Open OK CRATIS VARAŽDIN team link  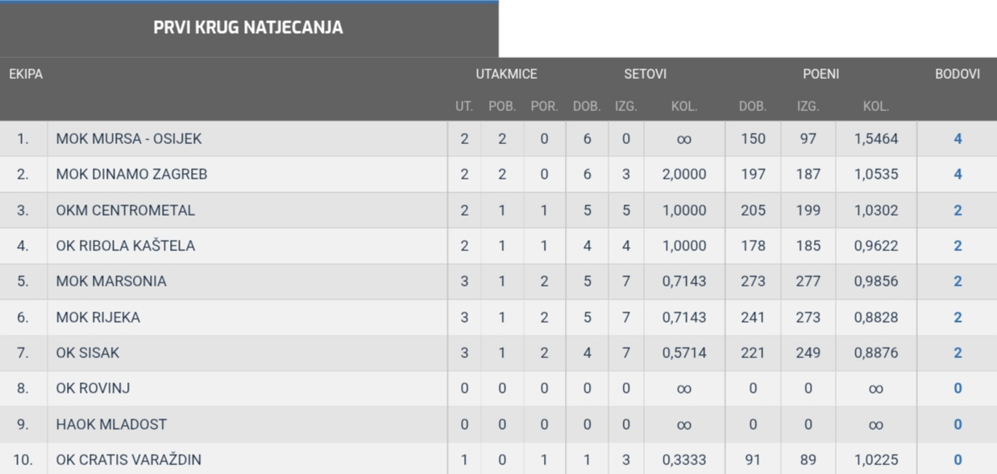tap(129, 460)
